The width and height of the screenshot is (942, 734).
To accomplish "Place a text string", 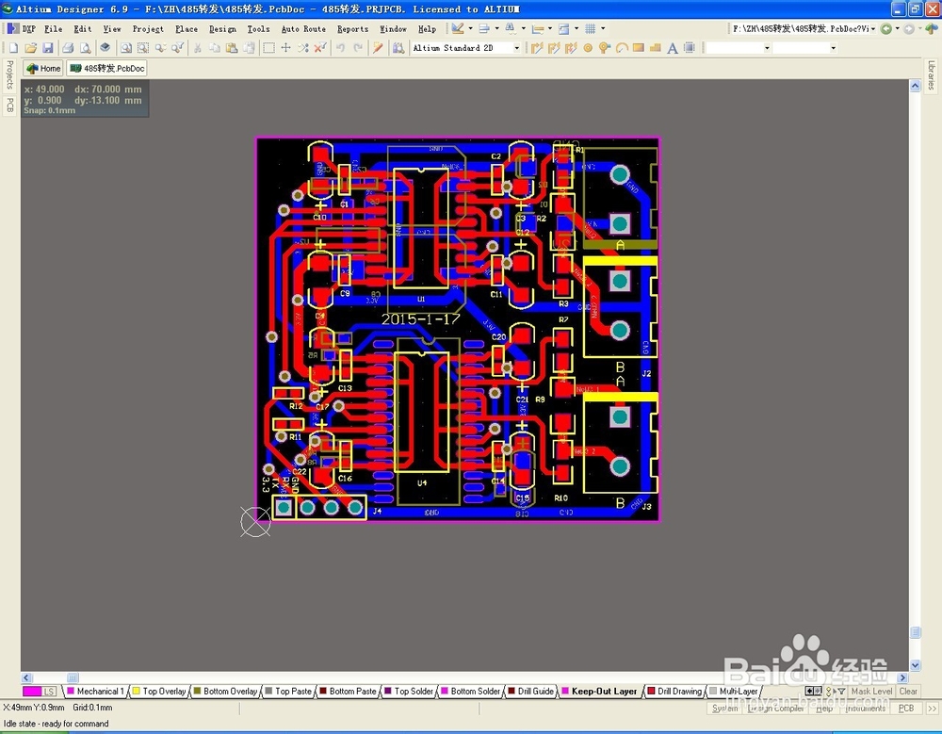I will 673,48.
